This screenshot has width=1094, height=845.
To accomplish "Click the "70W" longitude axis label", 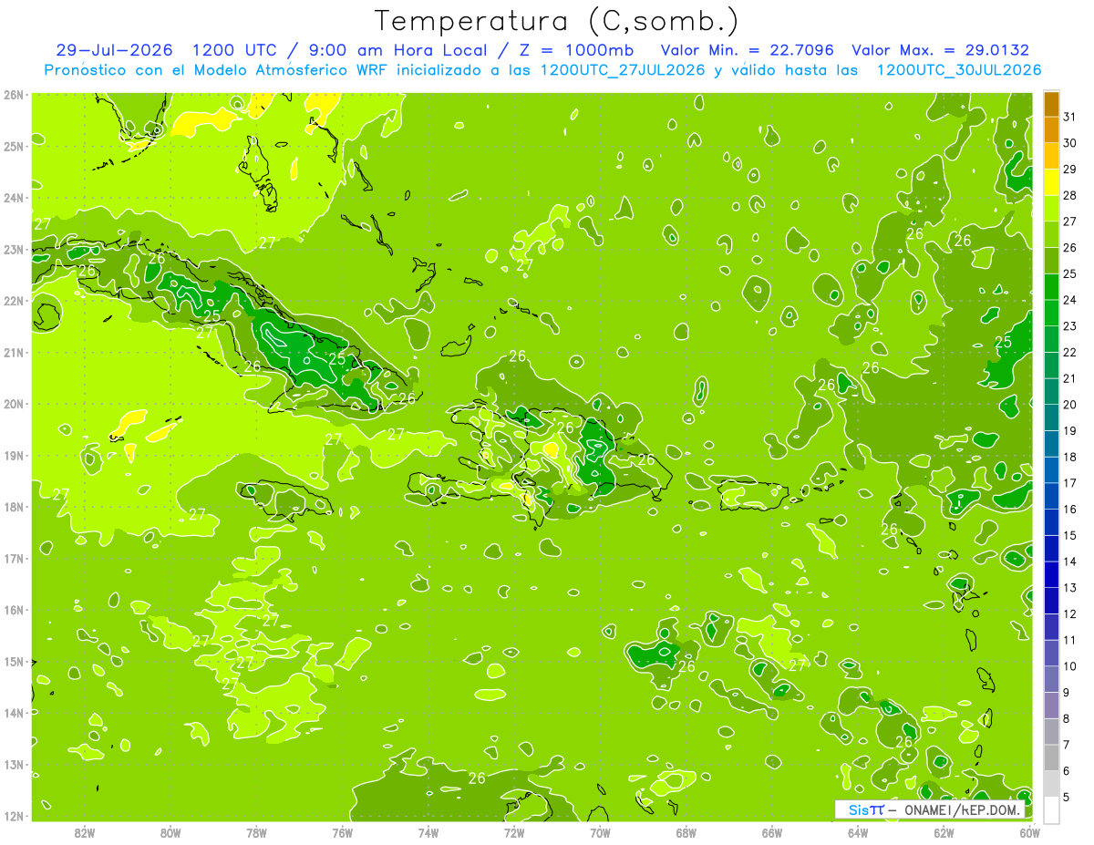I will (600, 832).
